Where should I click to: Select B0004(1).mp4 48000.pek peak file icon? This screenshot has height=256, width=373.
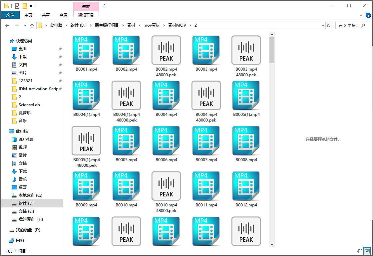click(x=126, y=95)
